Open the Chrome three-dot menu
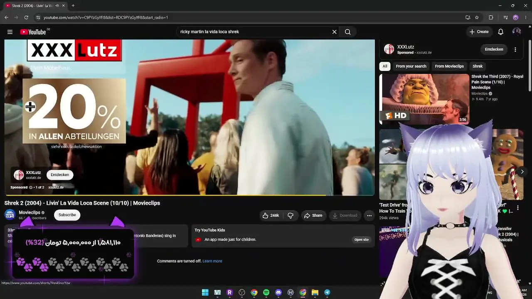Screen dimensions: 532x299 point(526,17)
